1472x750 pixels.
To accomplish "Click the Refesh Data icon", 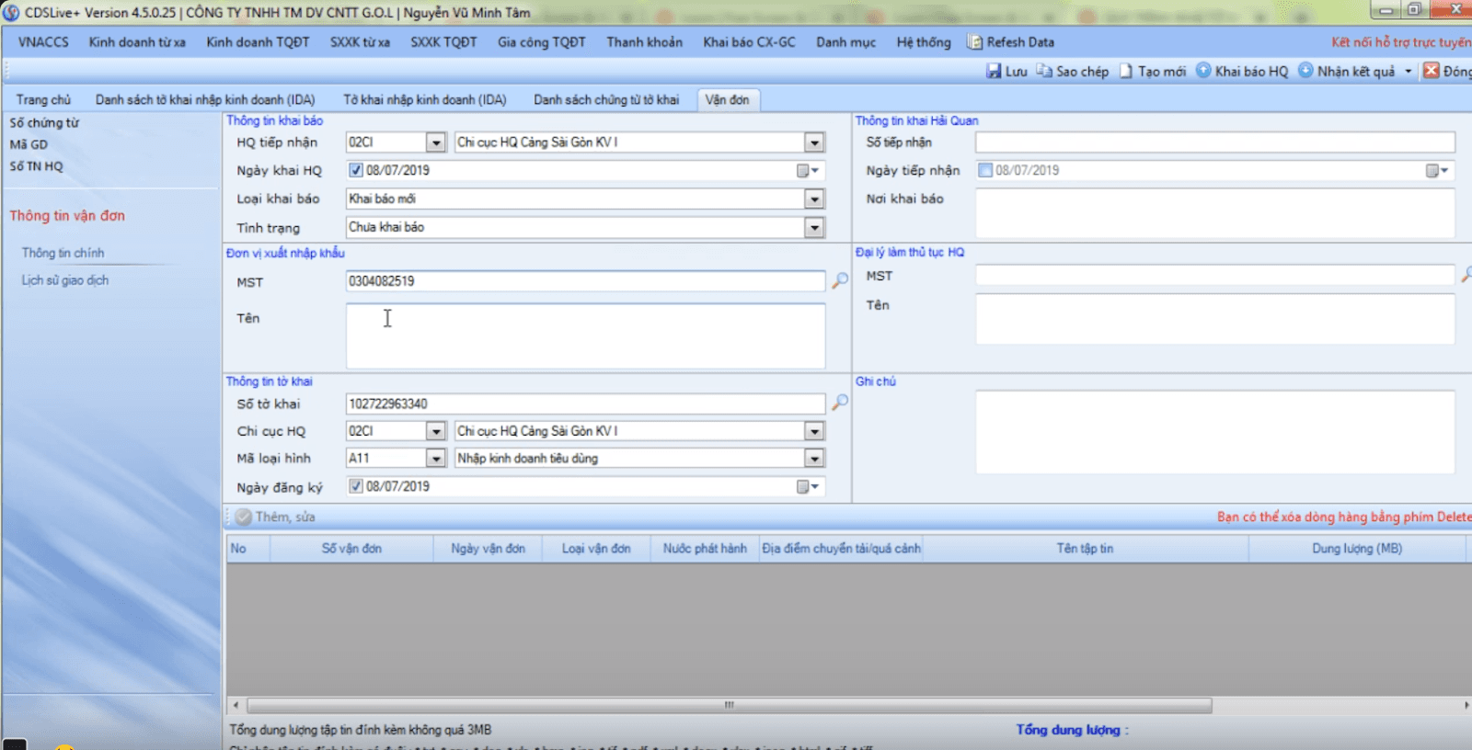I will tap(975, 42).
